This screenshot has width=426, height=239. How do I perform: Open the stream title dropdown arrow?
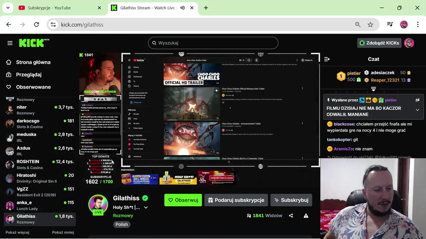pyautogui.click(x=145, y=207)
